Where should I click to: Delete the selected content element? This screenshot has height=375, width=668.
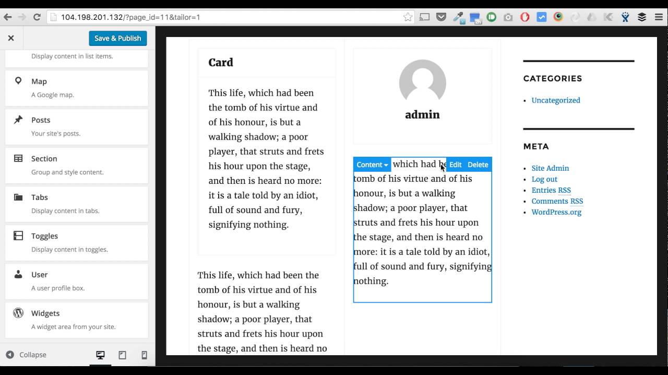(478, 165)
